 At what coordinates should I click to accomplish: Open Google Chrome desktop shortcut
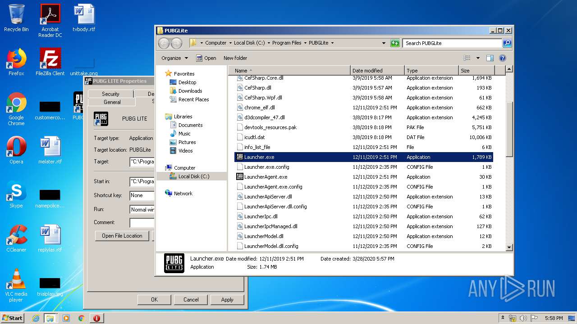(x=16, y=109)
